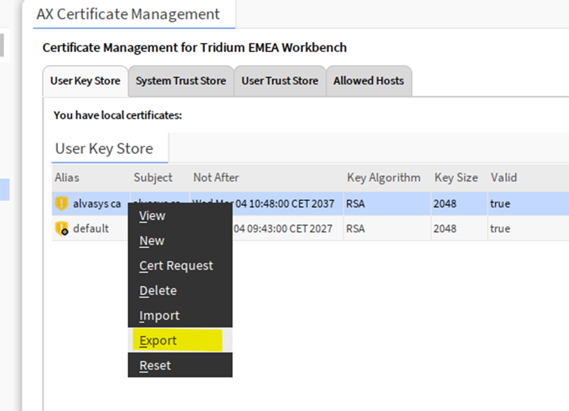
Task: Select the highlighted Export menu item
Action: click(x=159, y=341)
